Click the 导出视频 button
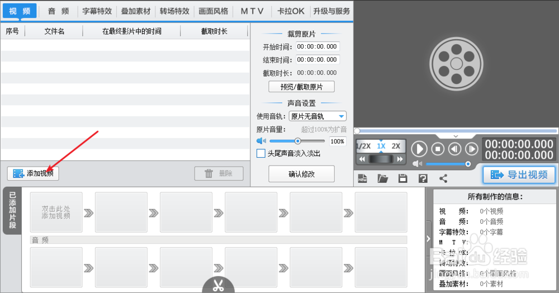 tap(519, 174)
